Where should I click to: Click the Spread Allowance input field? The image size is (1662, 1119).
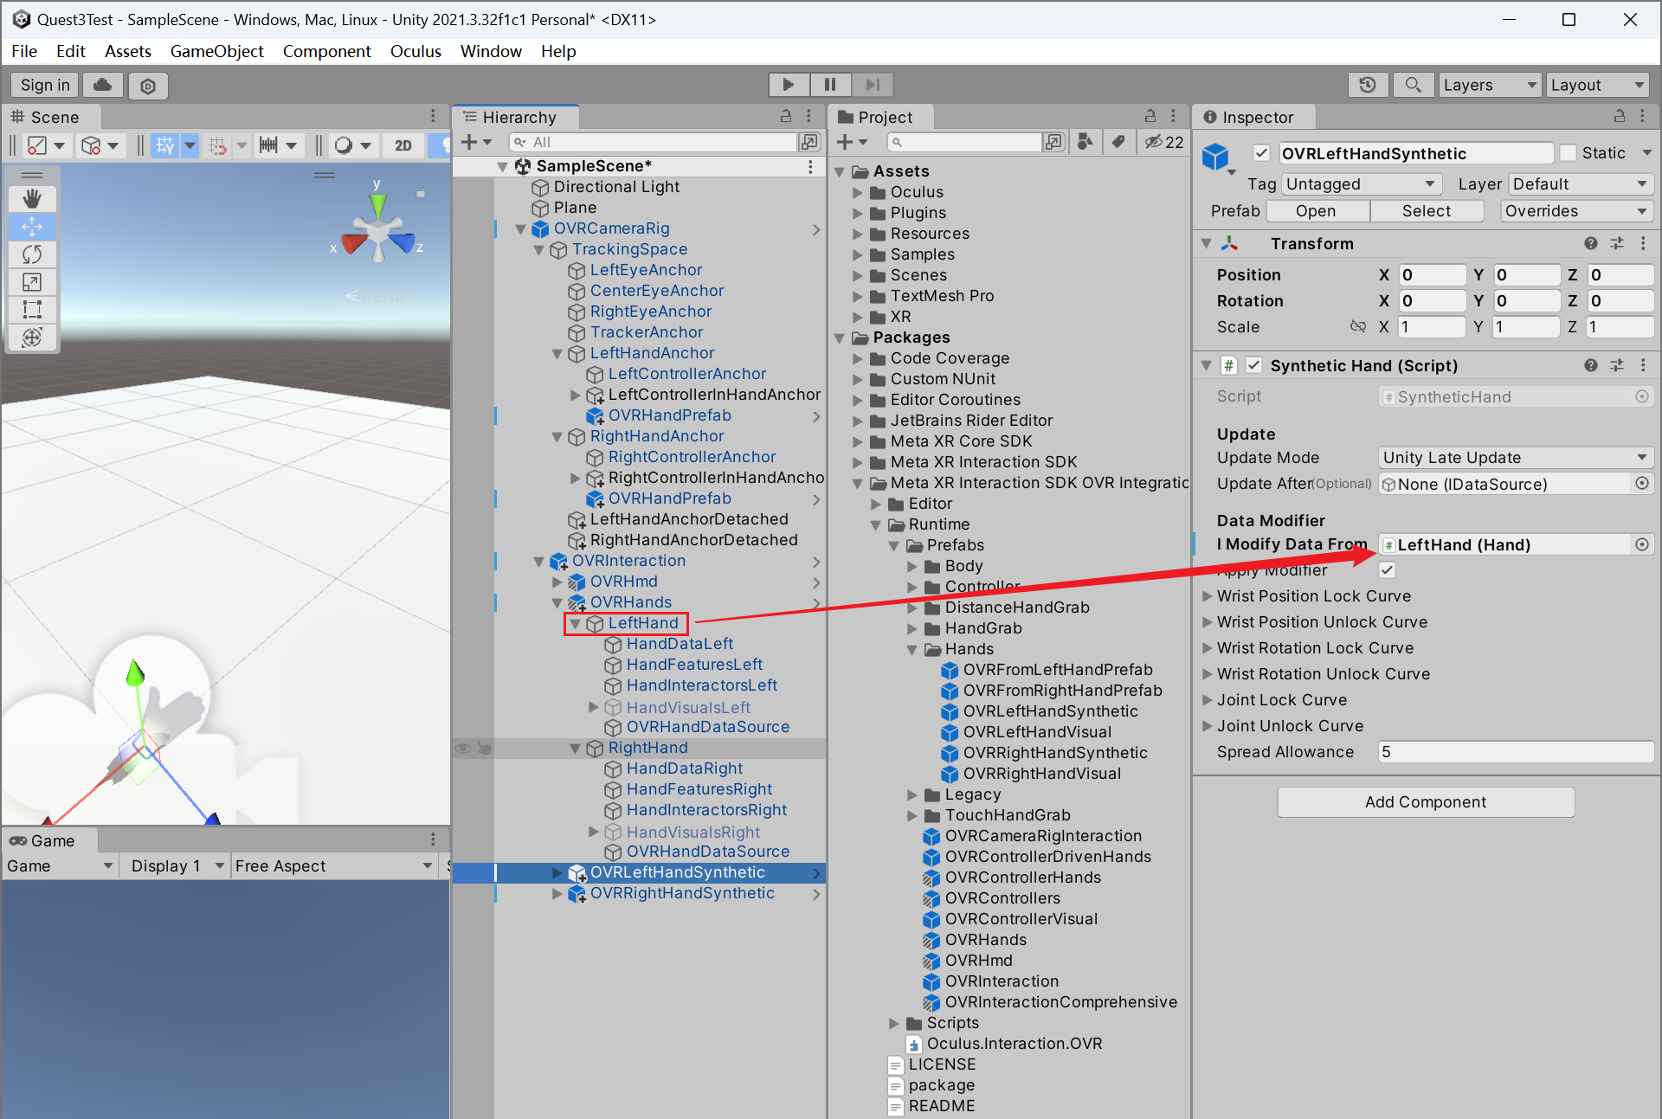(x=1515, y=752)
